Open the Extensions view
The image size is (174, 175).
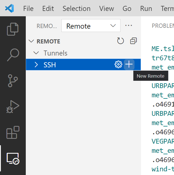click(13, 132)
